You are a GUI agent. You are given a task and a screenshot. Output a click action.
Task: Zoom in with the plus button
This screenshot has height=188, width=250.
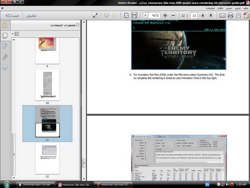pyautogui.click(x=165, y=15)
